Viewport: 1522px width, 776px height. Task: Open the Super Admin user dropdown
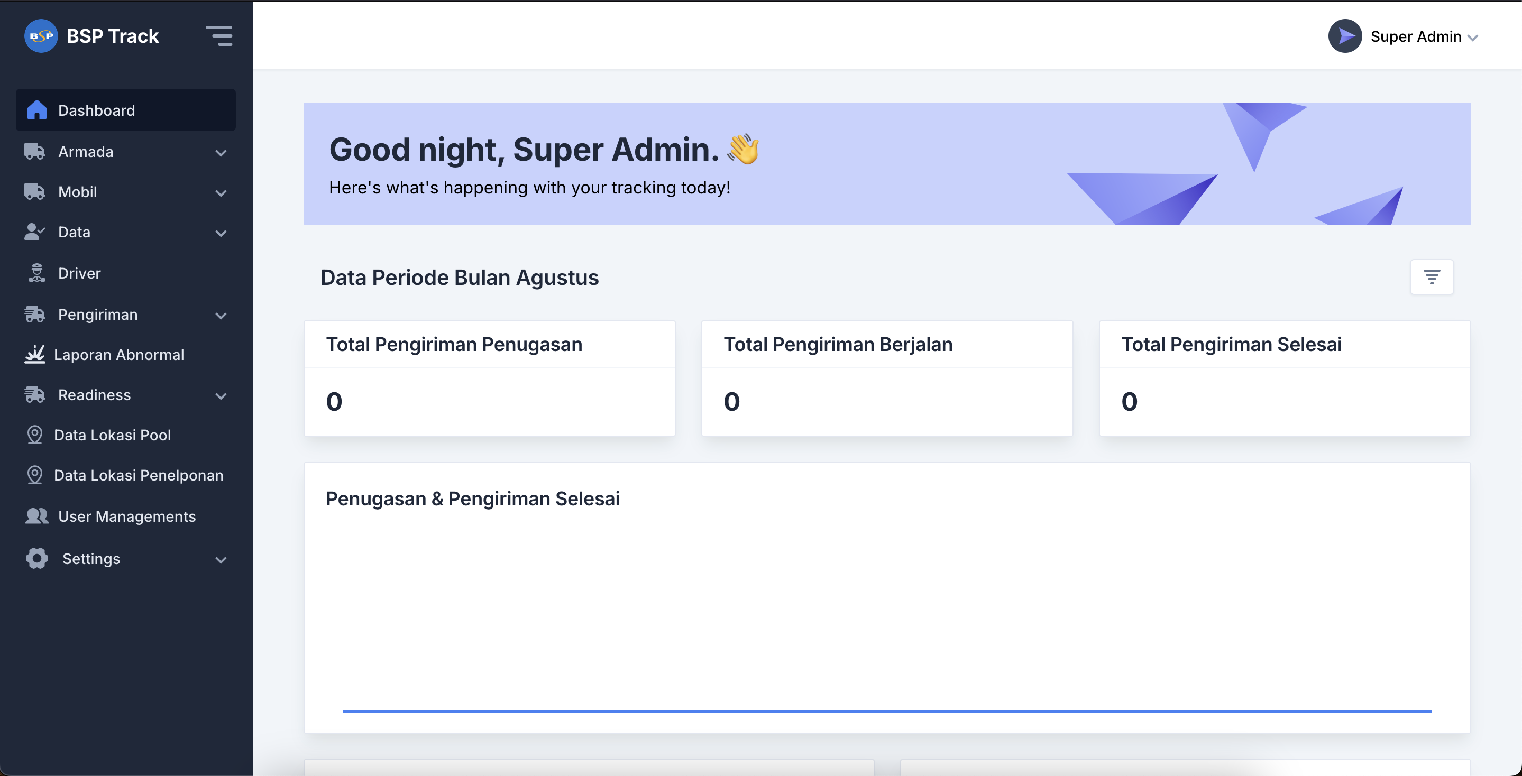pyautogui.click(x=1424, y=36)
